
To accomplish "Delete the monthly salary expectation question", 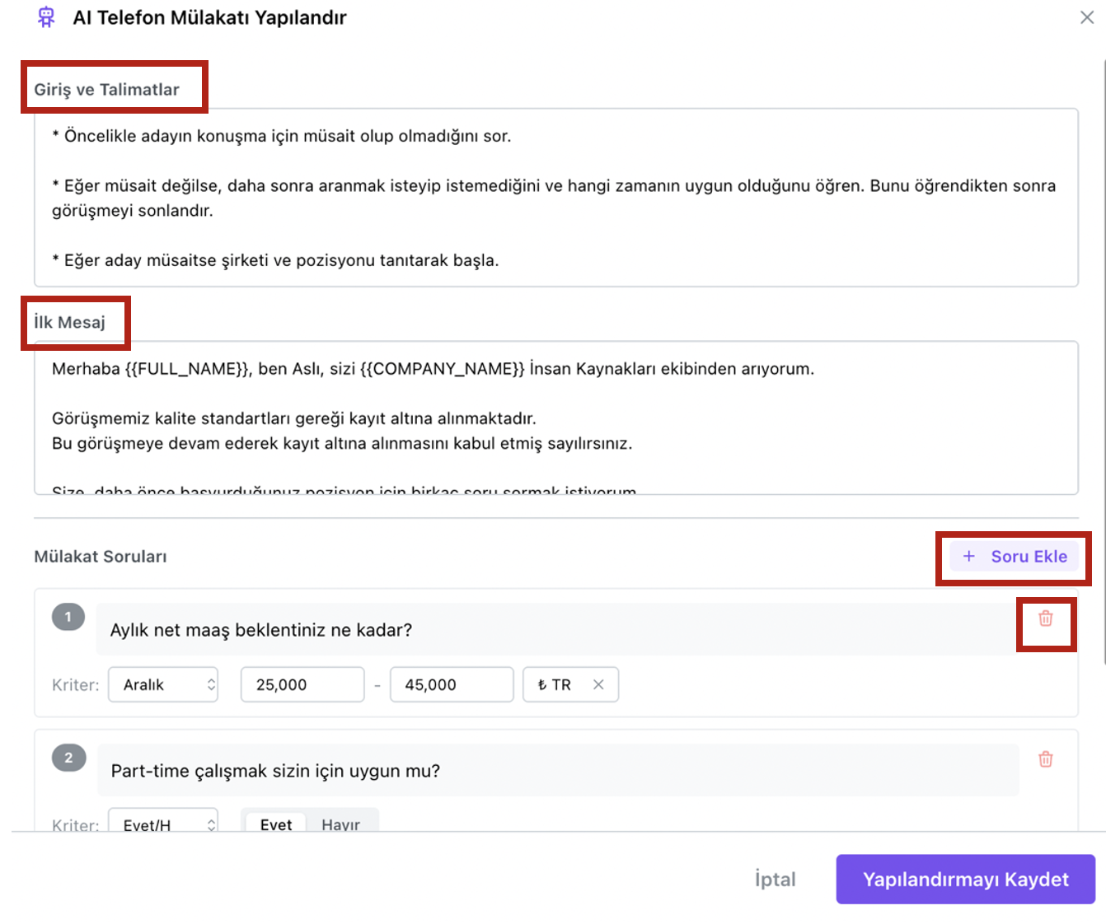I will click(x=1045, y=618).
